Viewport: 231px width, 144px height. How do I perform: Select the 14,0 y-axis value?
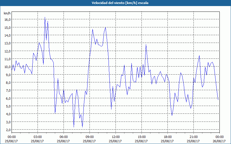8,35
